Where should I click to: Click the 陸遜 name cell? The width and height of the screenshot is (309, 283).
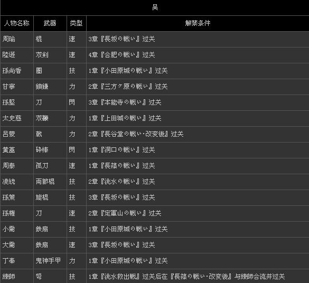point(8,55)
